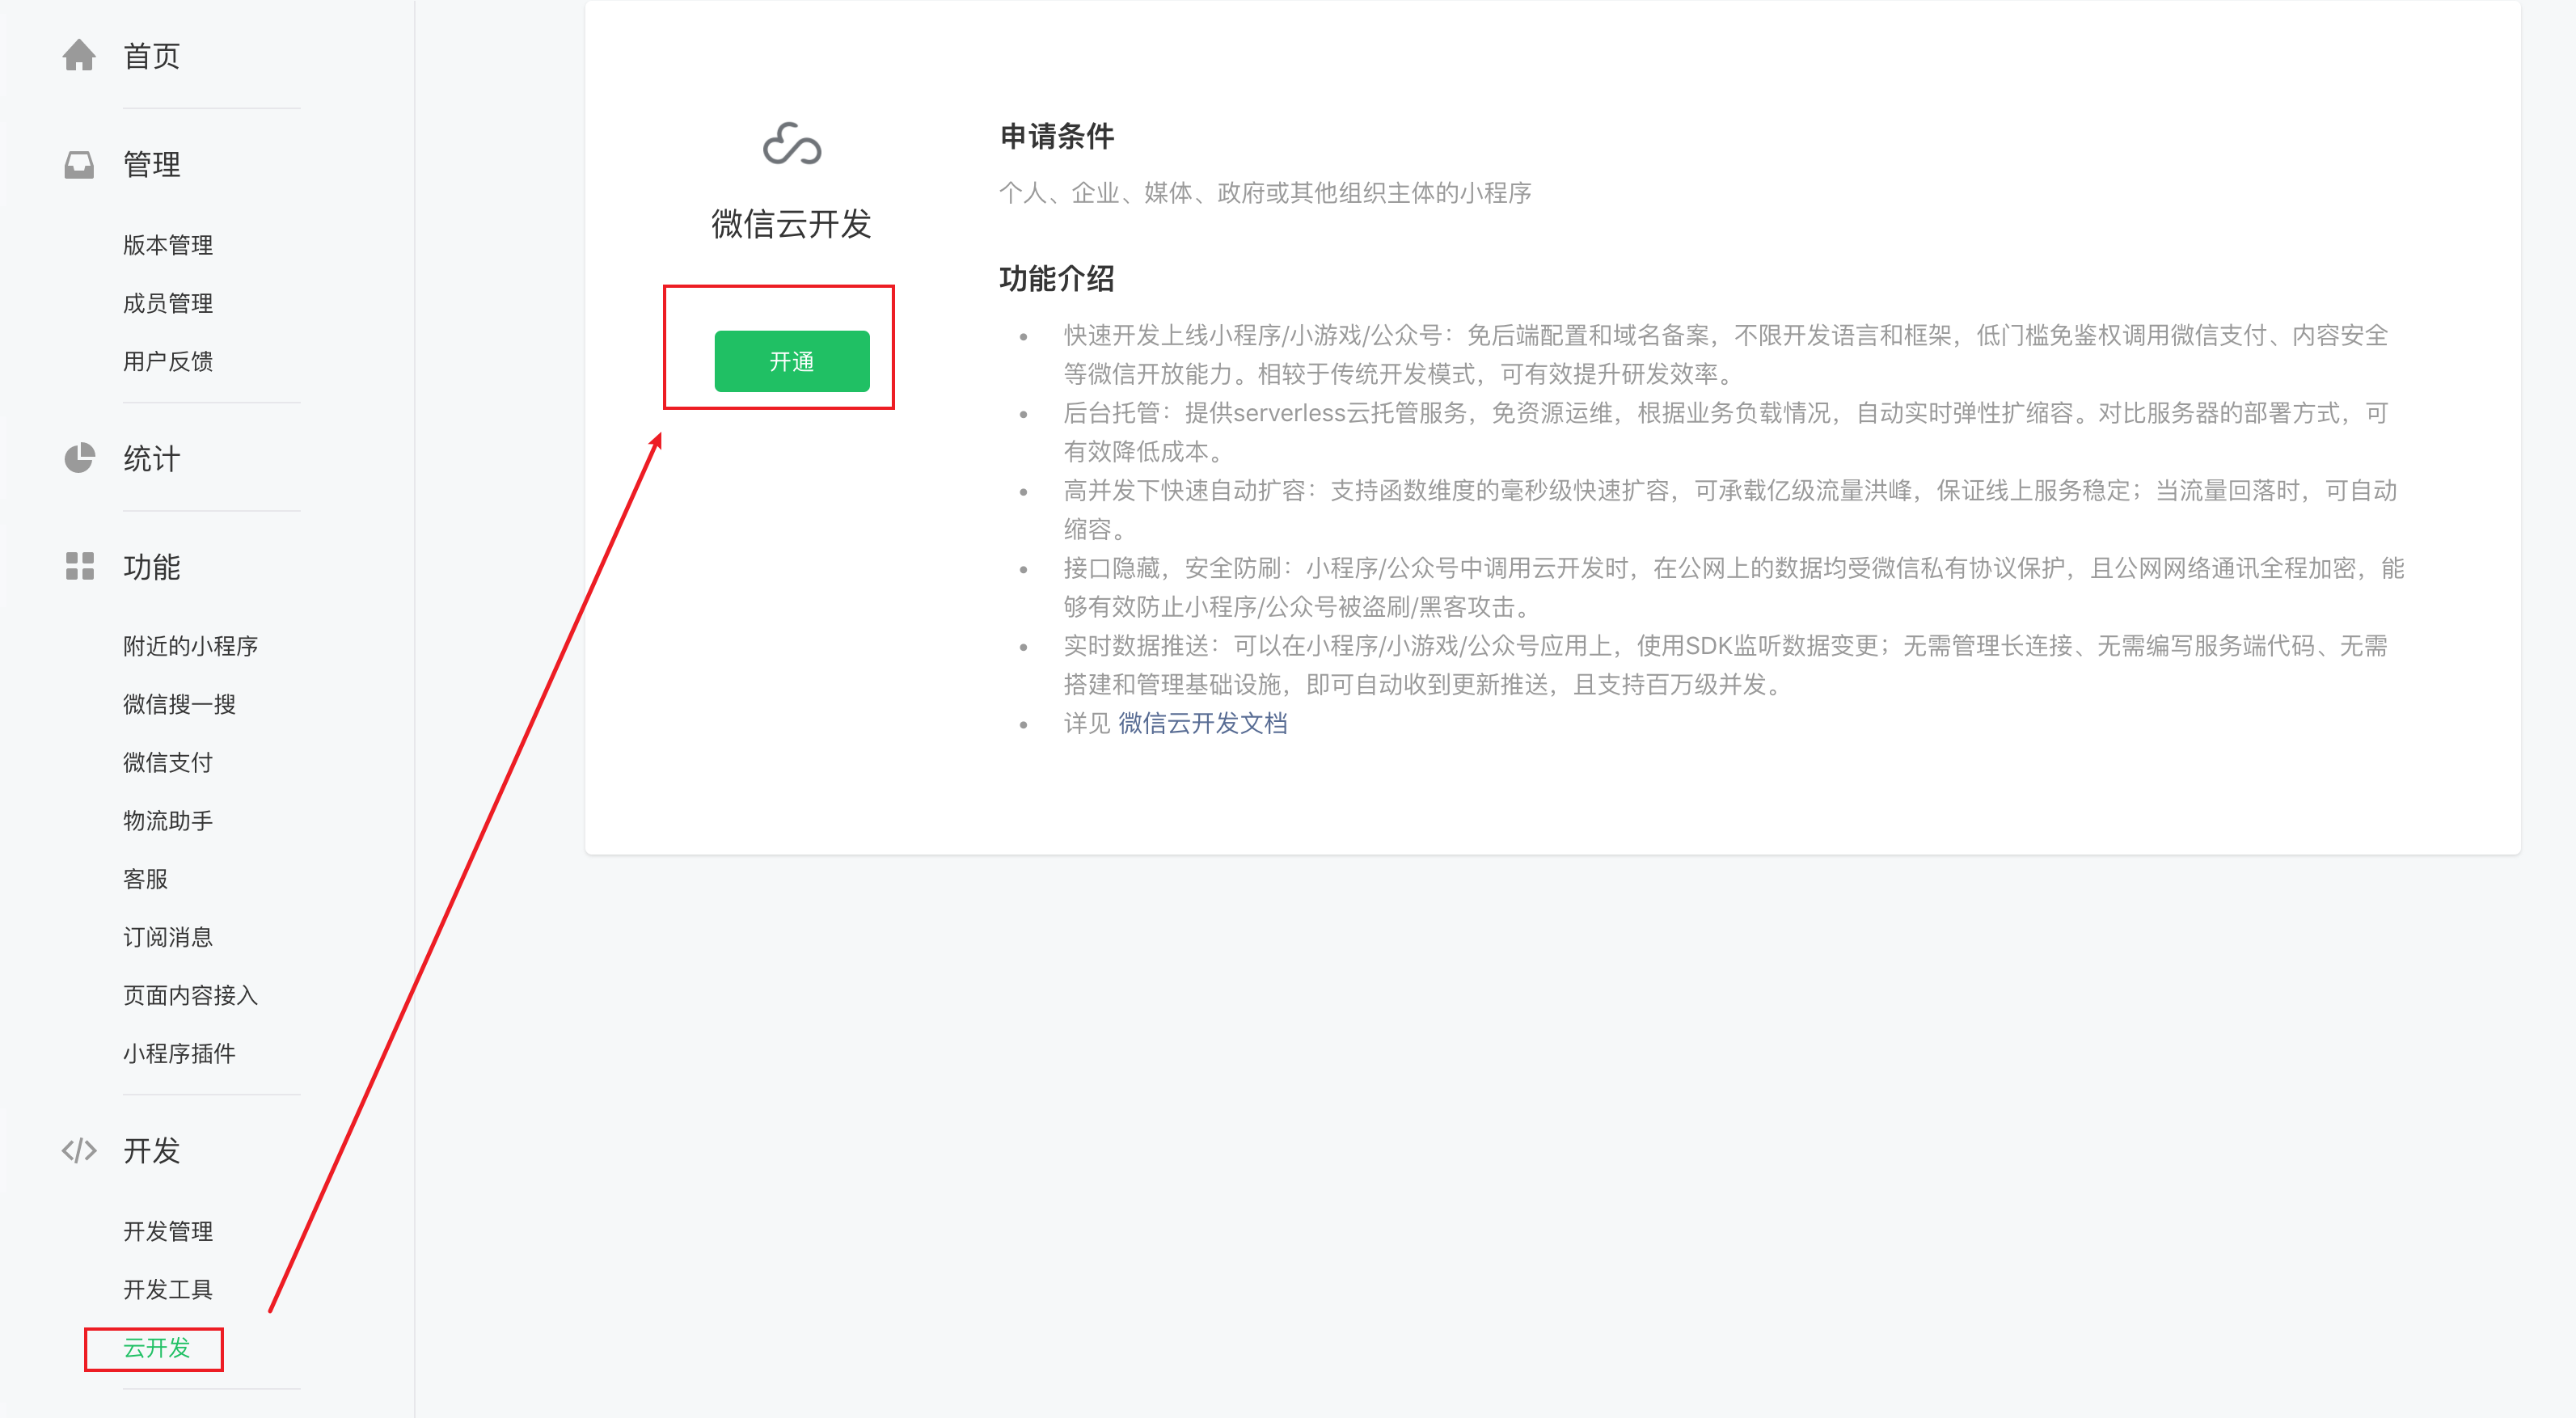The width and height of the screenshot is (2576, 1418).
Task: Open 页面内容接入 entry
Action: pos(190,995)
